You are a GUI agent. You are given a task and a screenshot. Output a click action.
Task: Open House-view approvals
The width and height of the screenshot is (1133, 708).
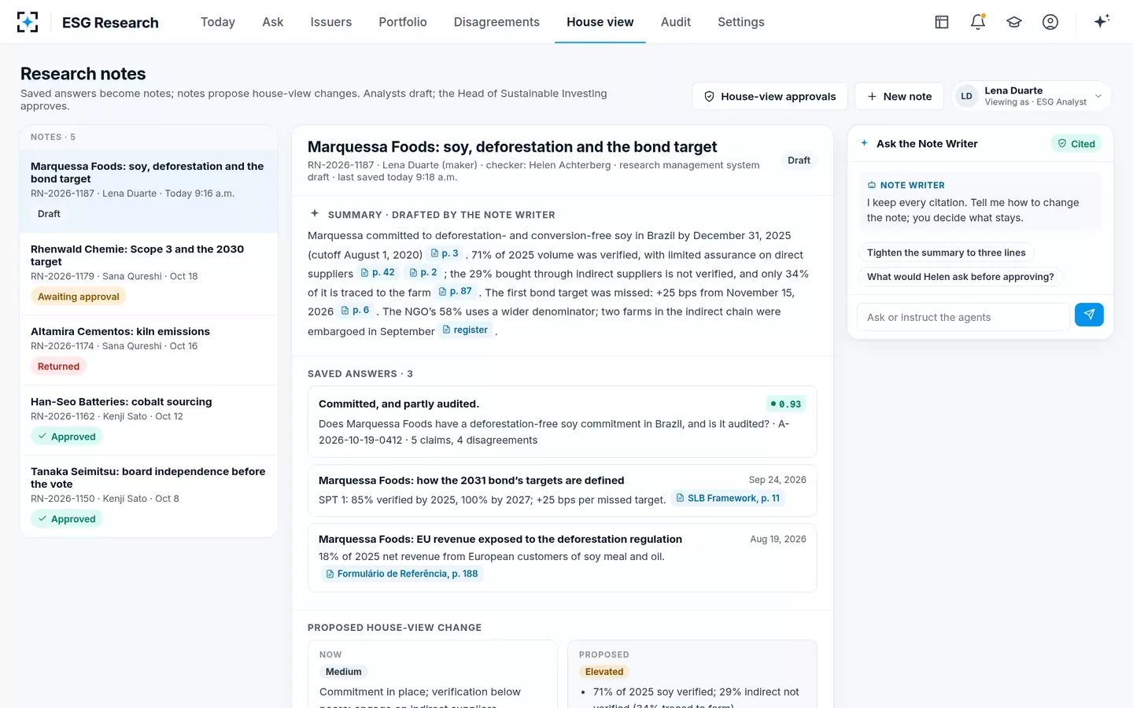tap(769, 96)
